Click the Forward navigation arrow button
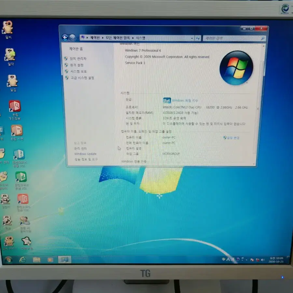The image size is (293, 293). tap(73, 37)
